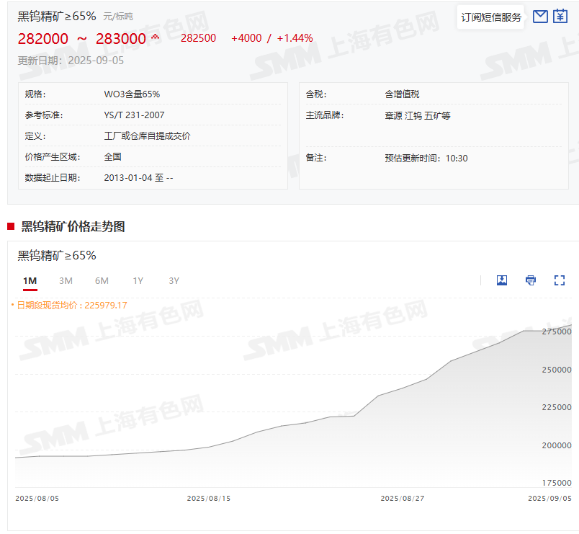Show the 3Y price history

(x=174, y=280)
